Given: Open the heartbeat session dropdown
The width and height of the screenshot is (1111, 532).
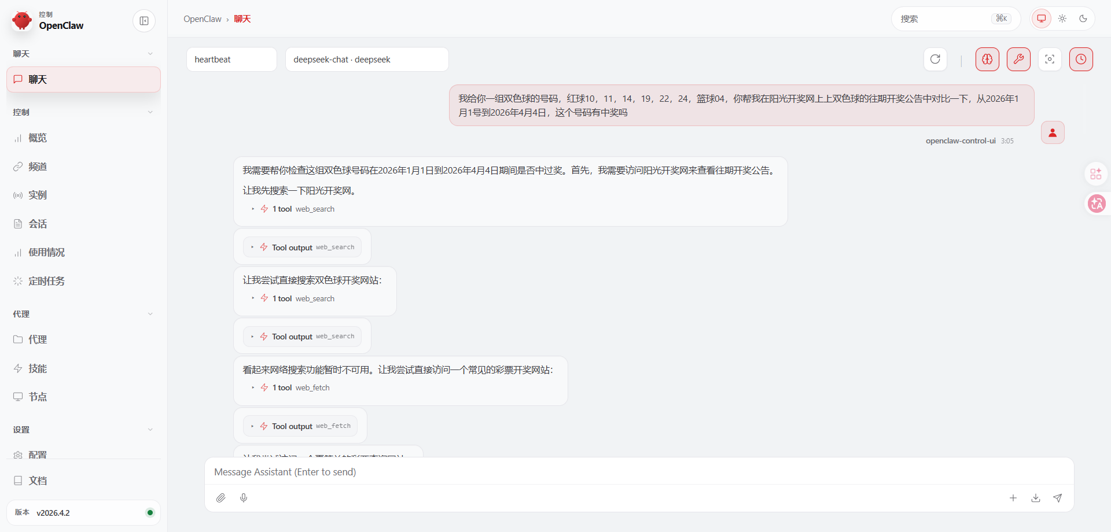Looking at the screenshot, I should (231, 60).
